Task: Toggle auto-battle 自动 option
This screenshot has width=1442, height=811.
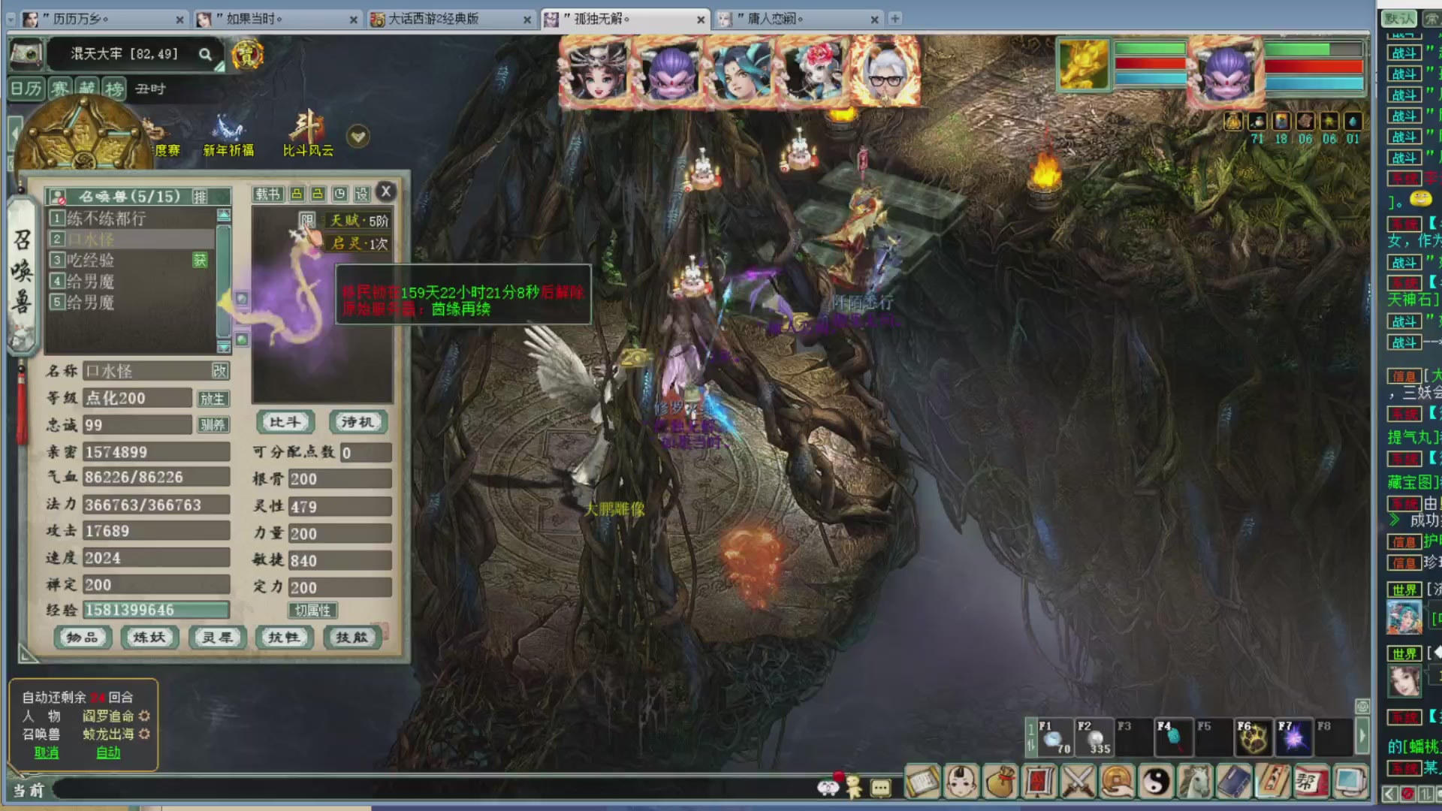Action: pos(108,752)
